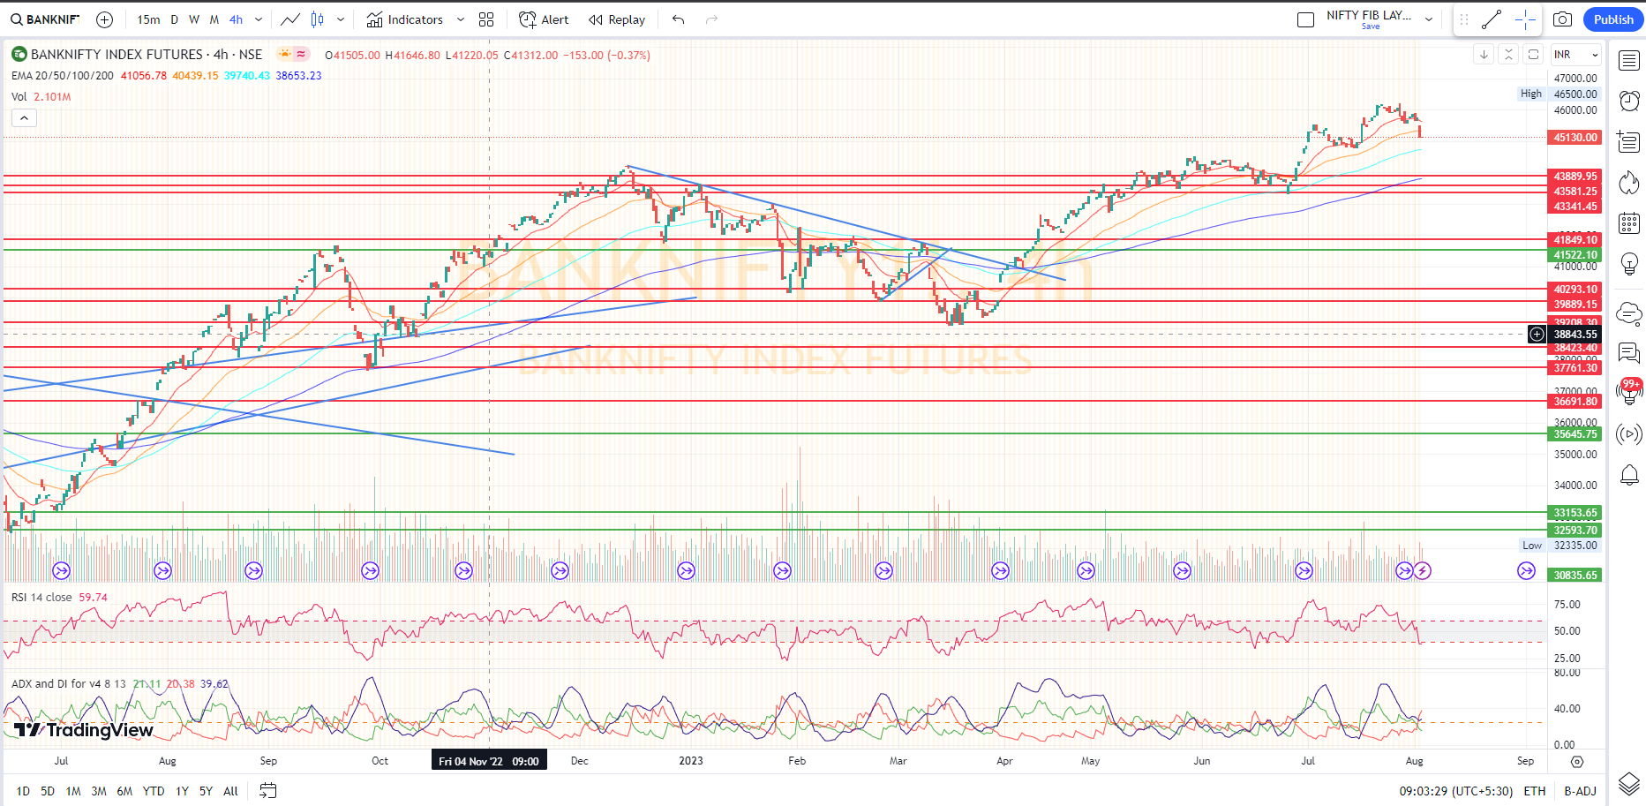Open timezone menu at 09:03:29 (UTC+5:30)
1646x806 pixels.
pyautogui.click(x=1455, y=791)
